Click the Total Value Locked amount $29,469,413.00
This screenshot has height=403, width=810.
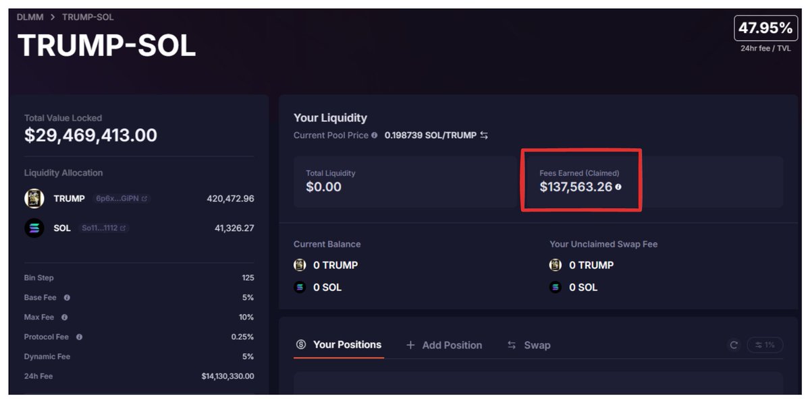[90, 135]
